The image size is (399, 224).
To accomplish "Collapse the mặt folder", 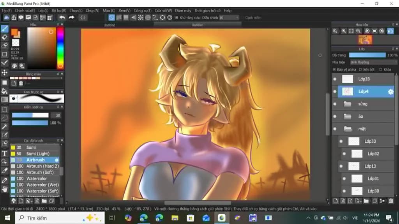I will [348, 129].
